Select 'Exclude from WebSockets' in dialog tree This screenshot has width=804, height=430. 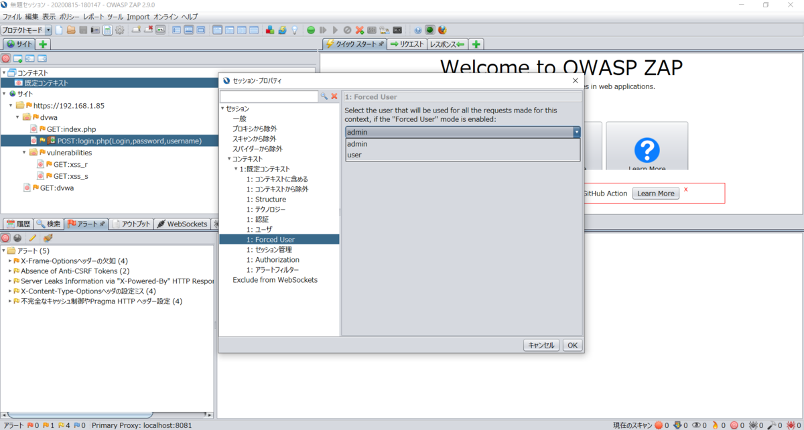275,280
